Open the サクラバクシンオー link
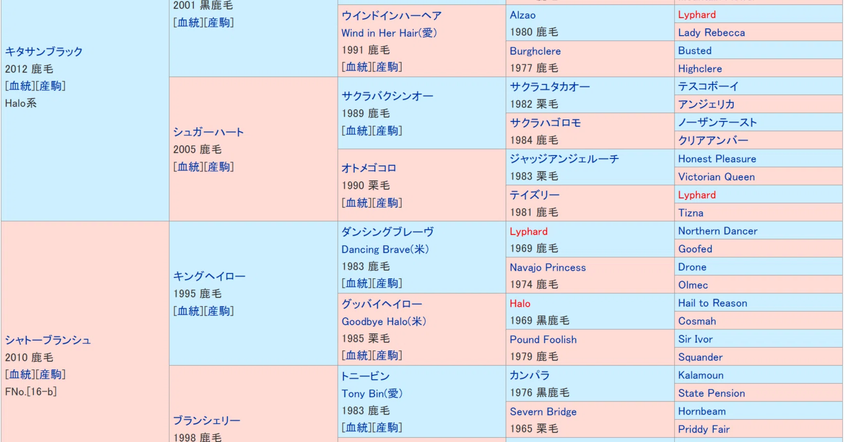Screen dimensions: 844x442 387,96
